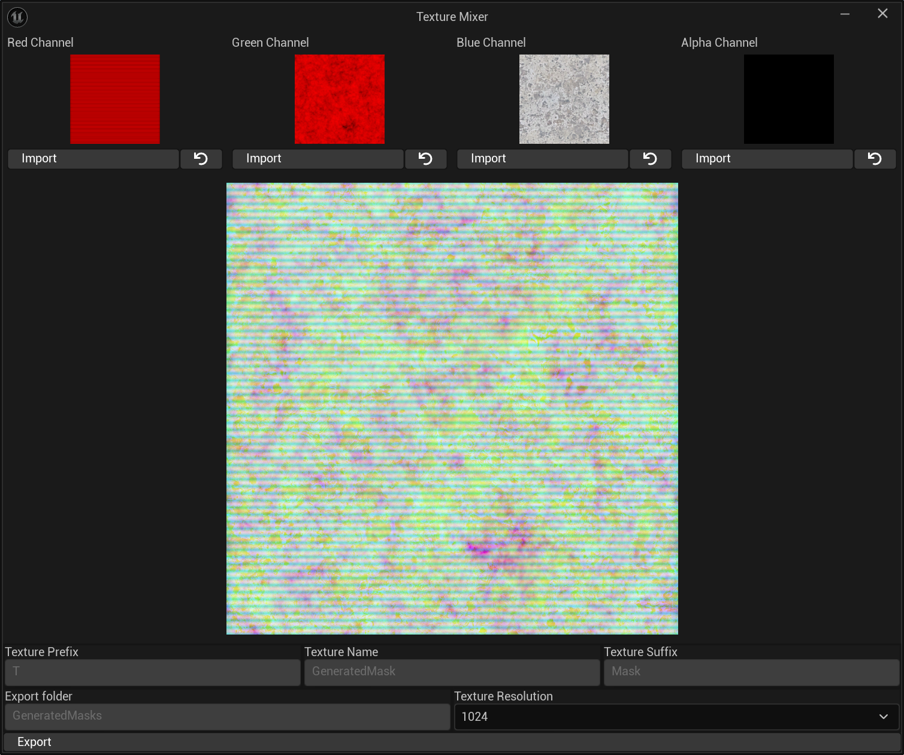Select the Green Channel red thumbnail
The width and height of the screenshot is (904, 755).
pos(340,99)
